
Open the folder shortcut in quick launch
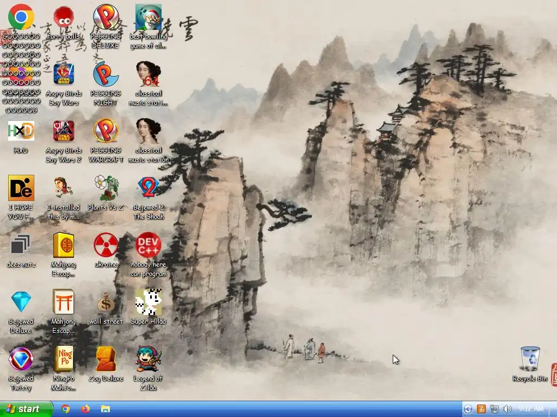click(105, 409)
